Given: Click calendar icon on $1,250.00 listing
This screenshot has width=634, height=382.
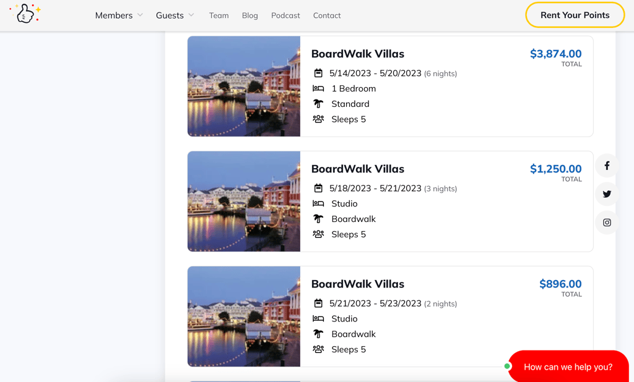Looking at the screenshot, I should (318, 188).
